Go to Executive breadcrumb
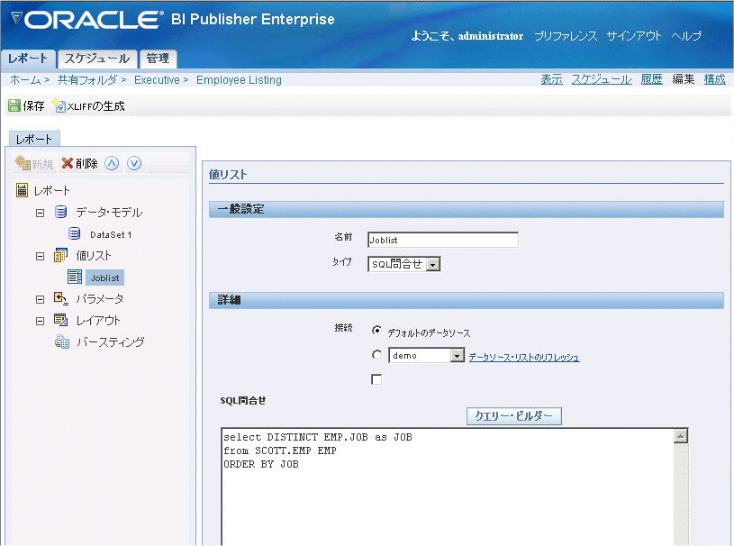Image resolution: width=734 pixels, height=546 pixels. point(157,80)
